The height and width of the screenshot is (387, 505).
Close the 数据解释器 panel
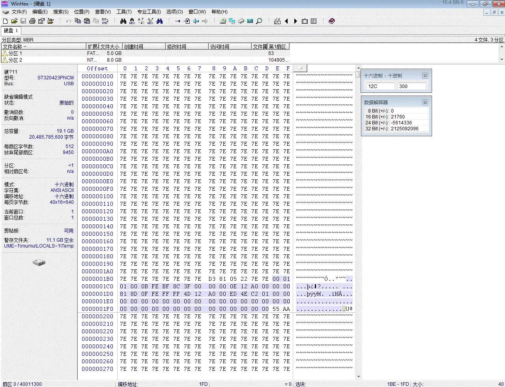pyautogui.click(x=425, y=102)
